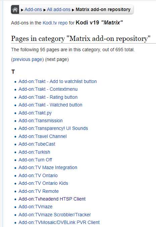Visit the Add-on:Trakt.py page
Viewport: 156px width, 227px height.
click(x=35, y=113)
